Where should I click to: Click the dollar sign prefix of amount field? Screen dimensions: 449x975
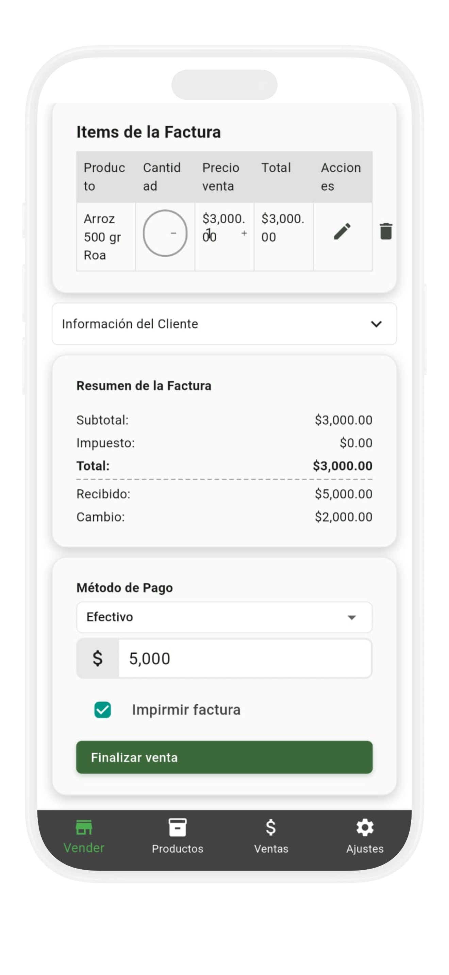98,658
